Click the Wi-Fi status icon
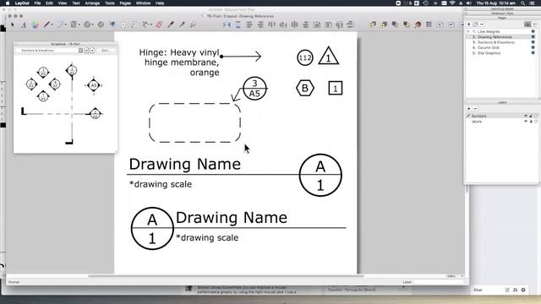 coord(452,3)
